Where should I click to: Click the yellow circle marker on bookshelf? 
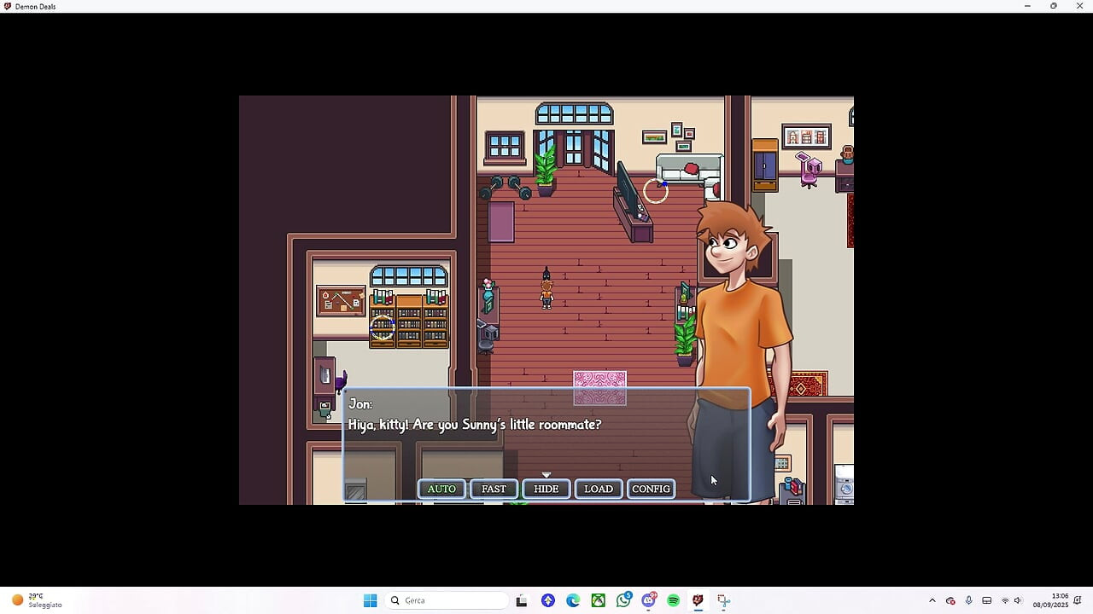click(383, 327)
